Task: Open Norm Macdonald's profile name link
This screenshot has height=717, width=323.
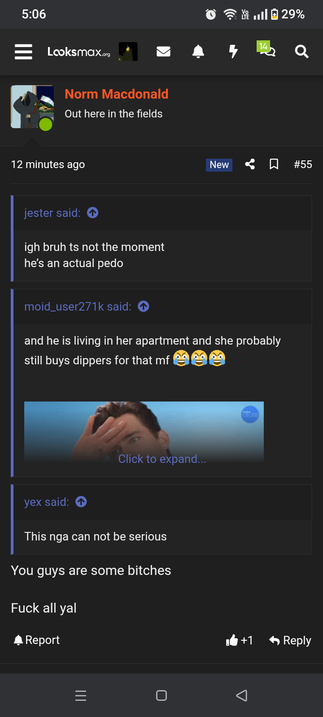Action: pos(117,94)
